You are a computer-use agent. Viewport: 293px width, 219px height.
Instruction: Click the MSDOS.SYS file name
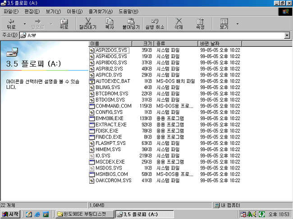tap(109, 168)
